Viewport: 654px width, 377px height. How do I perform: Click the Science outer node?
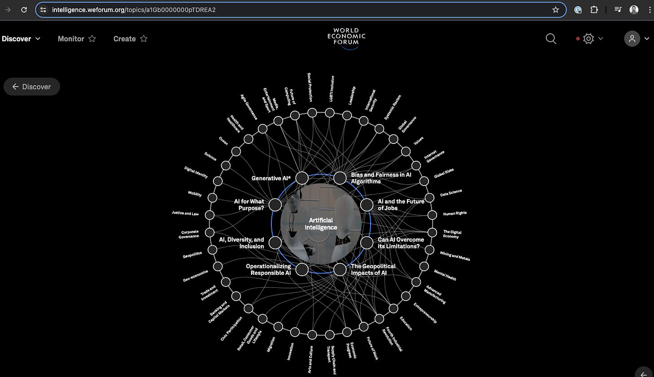[x=226, y=166]
